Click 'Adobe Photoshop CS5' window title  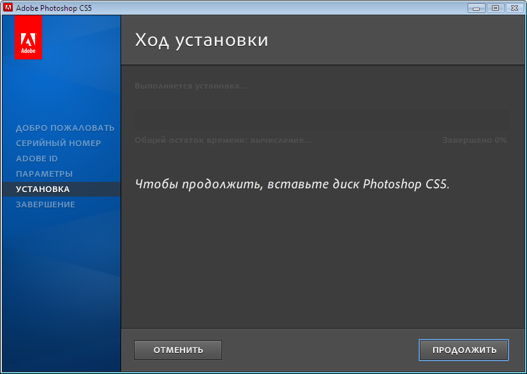(54, 8)
